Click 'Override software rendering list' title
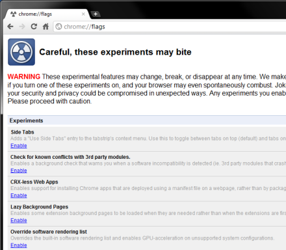 click(49, 232)
